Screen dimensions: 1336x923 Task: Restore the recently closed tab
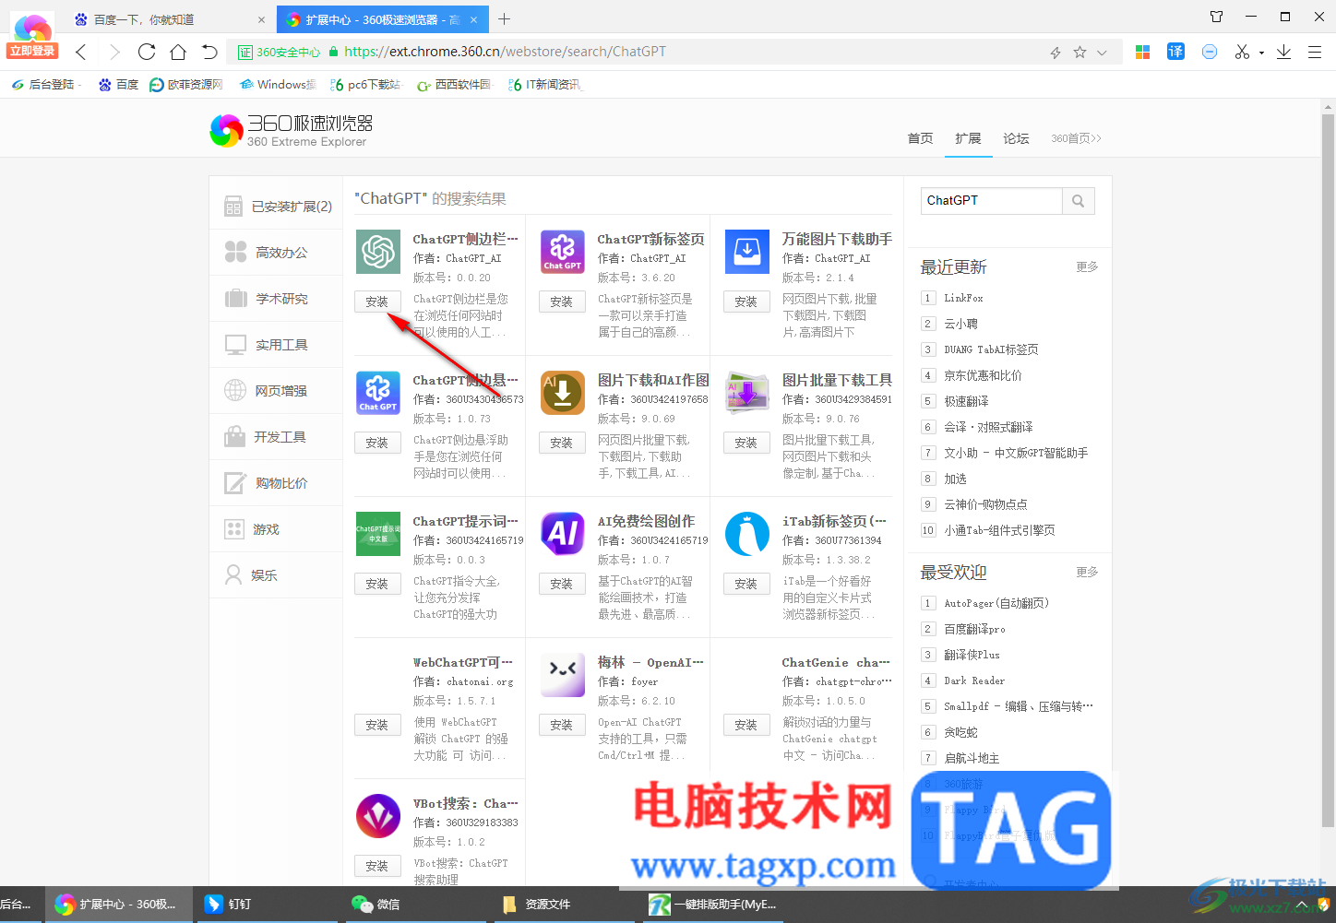click(x=209, y=52)
